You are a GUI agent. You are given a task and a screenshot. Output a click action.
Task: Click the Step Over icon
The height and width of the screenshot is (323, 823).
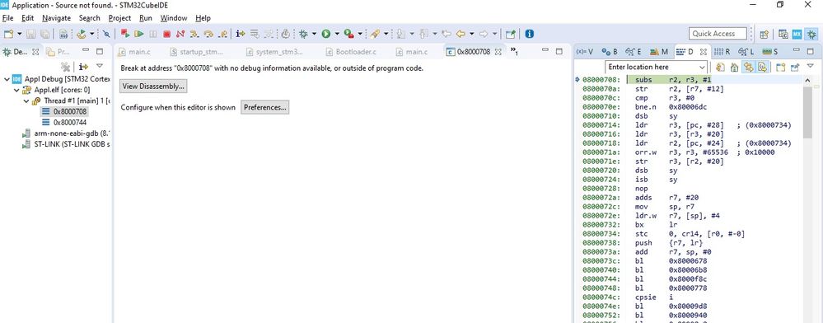[x=208, y=34]
